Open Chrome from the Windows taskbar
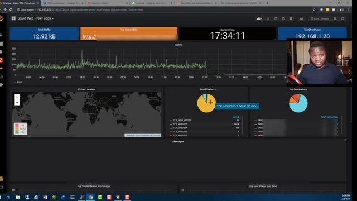This screenshot has width=357, height=201. point(91,197)
